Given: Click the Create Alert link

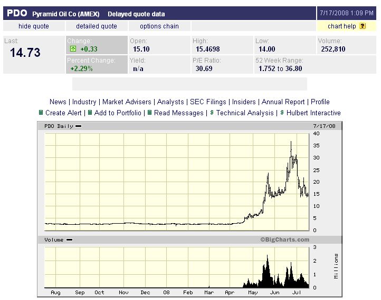Looking at the screenshot, I should [x=63, y=113].
